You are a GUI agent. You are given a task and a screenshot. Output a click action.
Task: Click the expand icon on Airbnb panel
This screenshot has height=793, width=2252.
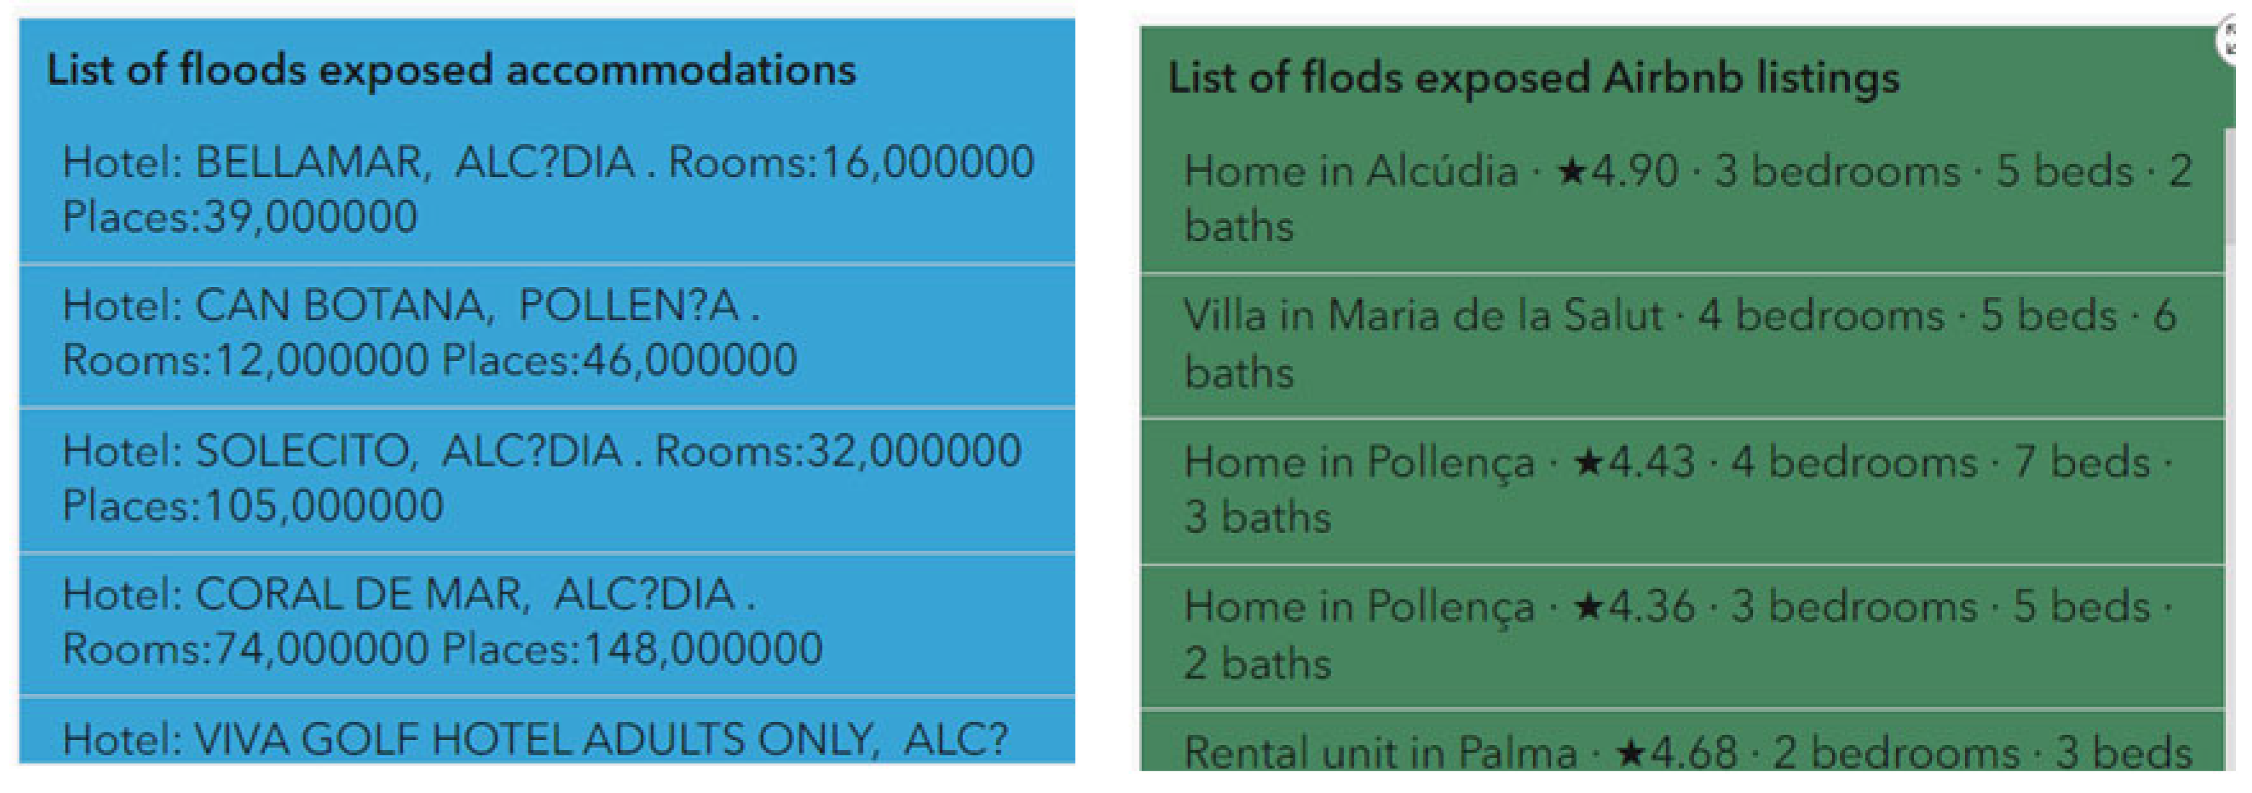[2236, 41]
